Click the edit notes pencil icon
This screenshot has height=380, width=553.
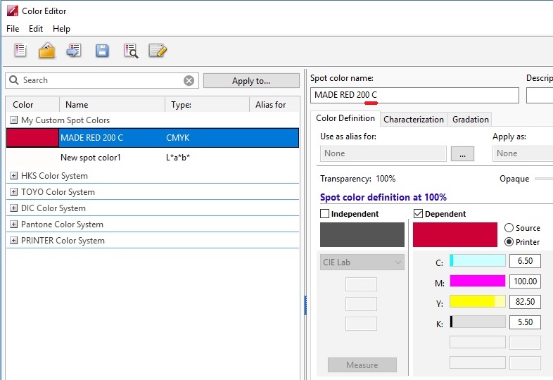point(158,50)
